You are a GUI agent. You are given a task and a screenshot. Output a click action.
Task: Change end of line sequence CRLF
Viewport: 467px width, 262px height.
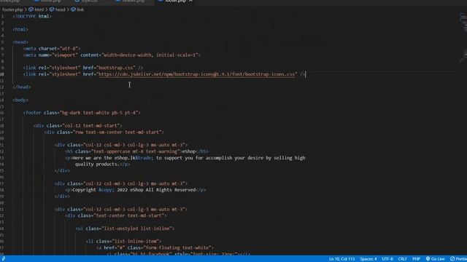[x=402, y=259]
